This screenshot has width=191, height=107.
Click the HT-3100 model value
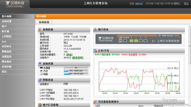point(68,34)
